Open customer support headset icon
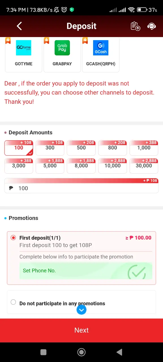This screenshot has height=362, width=163. 152,26
